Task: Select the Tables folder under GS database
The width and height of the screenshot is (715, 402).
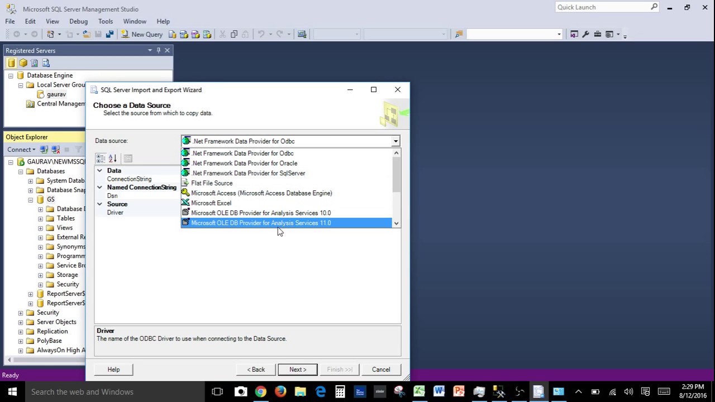Action: pyautogui.click(x=65, y=218)
